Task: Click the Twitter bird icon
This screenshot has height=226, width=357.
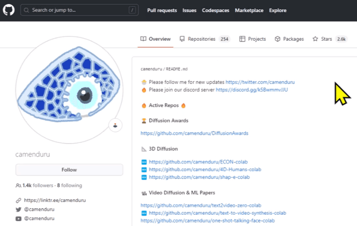Action: pos(18,210)
